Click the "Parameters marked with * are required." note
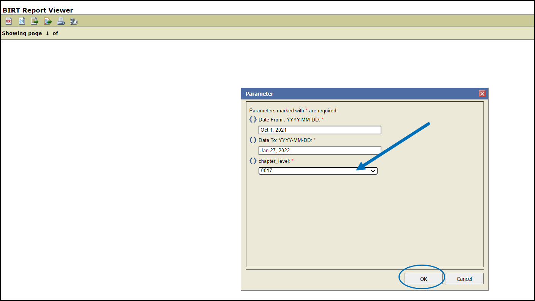The image size is (535, 301). click(x=294, y=110)
